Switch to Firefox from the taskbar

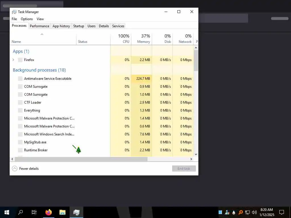coord(49,212)
